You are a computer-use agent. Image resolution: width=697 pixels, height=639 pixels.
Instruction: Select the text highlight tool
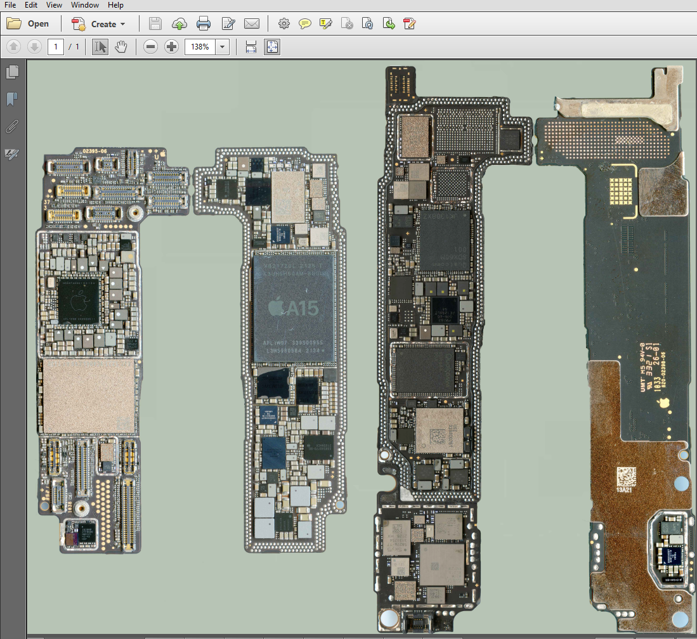(x=326, y=24)
